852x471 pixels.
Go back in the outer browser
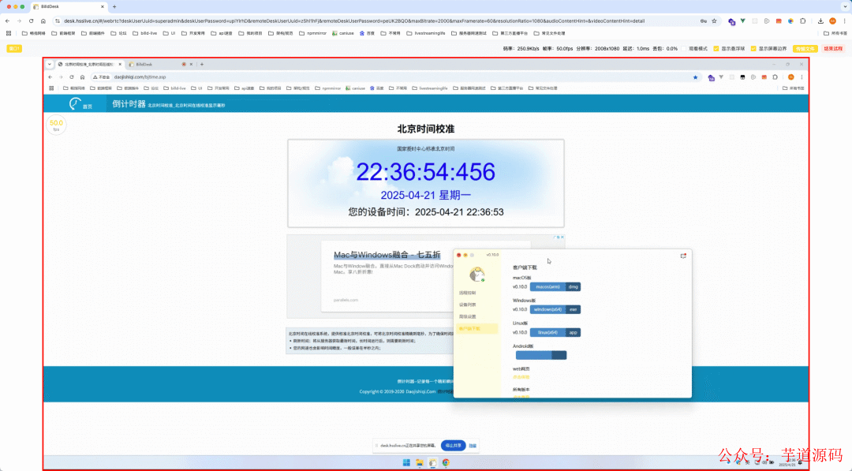pos(7,21)
